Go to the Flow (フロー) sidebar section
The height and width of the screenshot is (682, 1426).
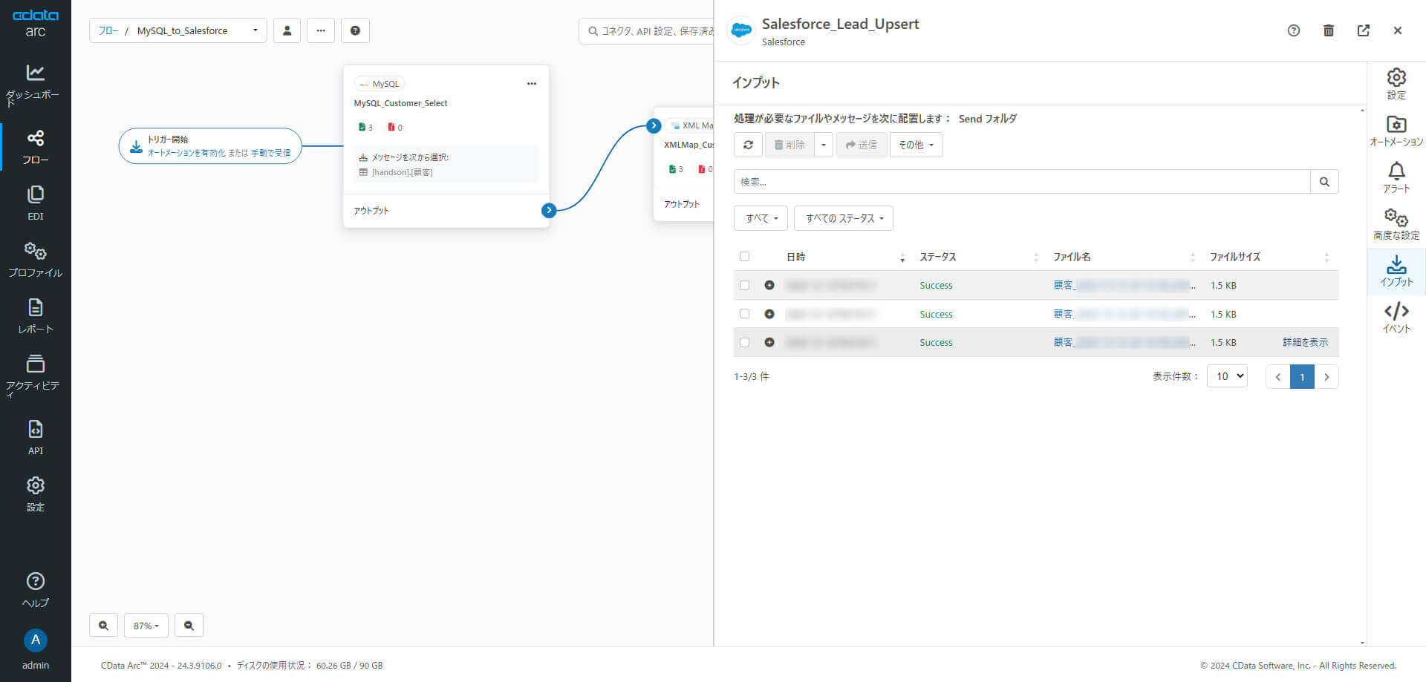[35, 147]
